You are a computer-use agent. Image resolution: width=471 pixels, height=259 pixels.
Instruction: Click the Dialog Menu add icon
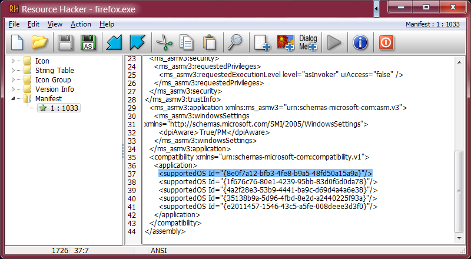308,42
